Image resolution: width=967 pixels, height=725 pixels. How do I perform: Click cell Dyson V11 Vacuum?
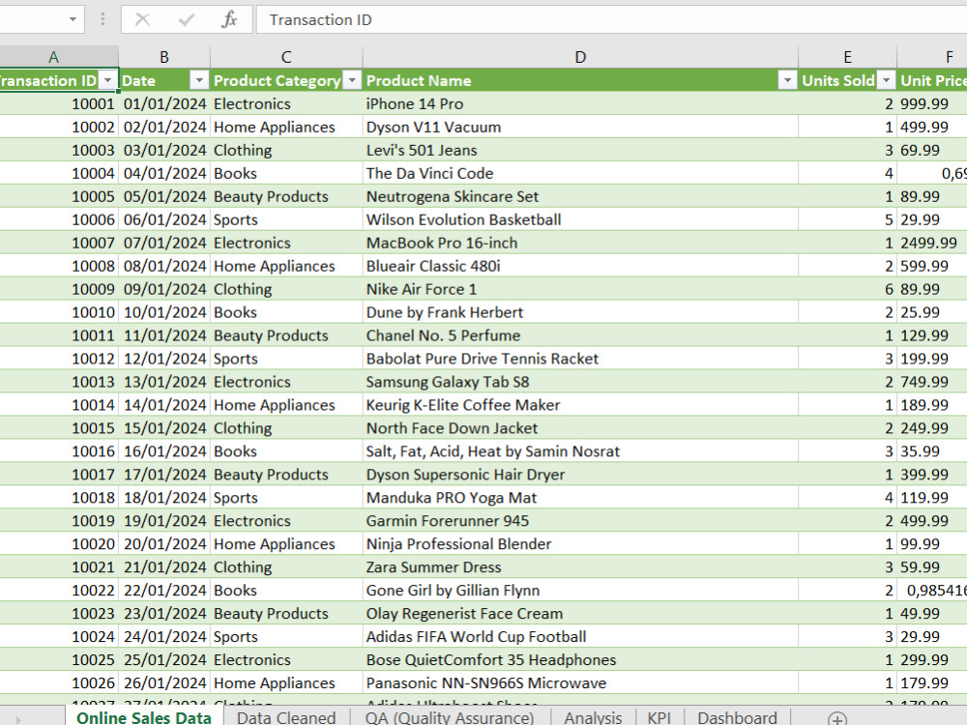pos(580,127)
